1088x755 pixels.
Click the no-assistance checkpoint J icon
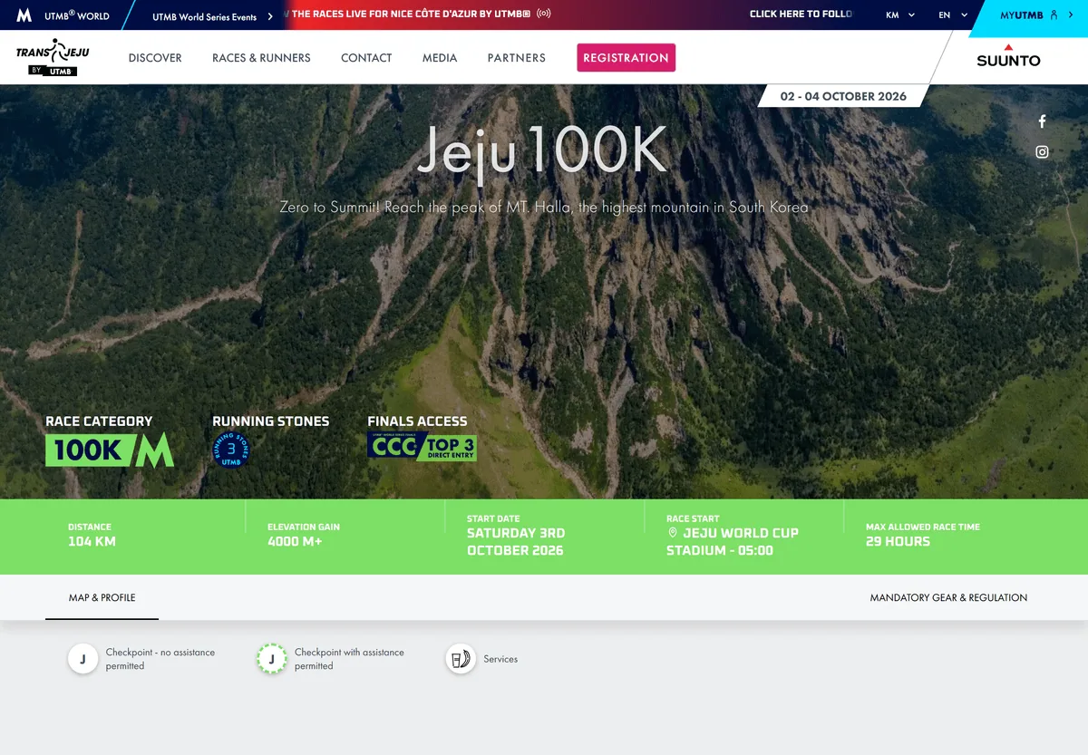(83, 659)
